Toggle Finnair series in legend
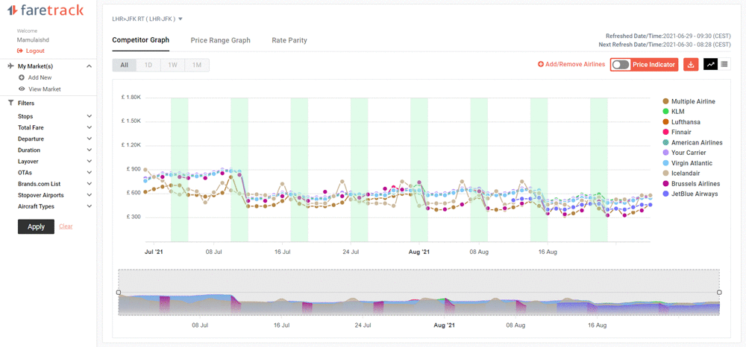 (x=677, y=132)
